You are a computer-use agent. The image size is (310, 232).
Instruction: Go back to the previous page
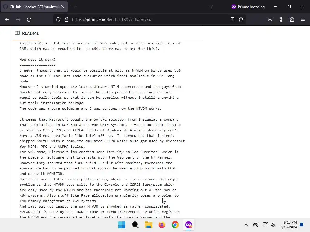7,20
